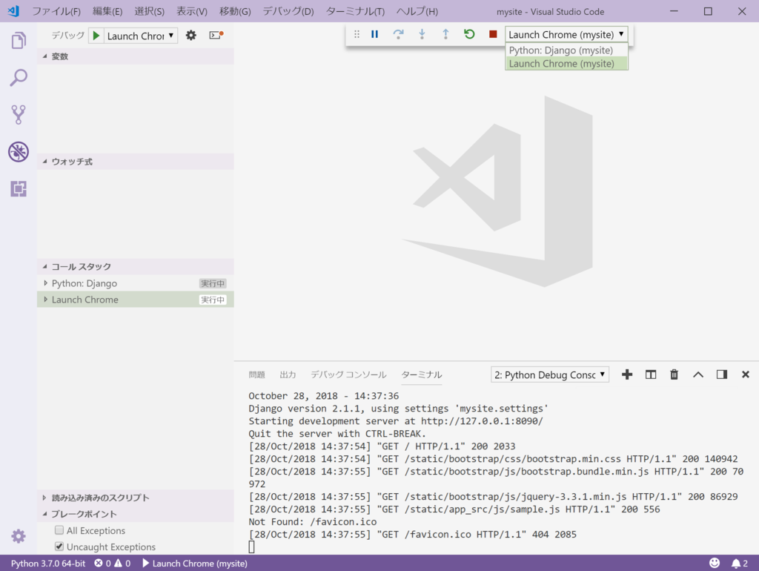Switch to the 出力 panel tab

[288, 374]
